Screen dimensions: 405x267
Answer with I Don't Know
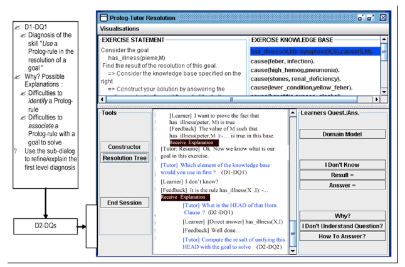click(x=342, y=164)
